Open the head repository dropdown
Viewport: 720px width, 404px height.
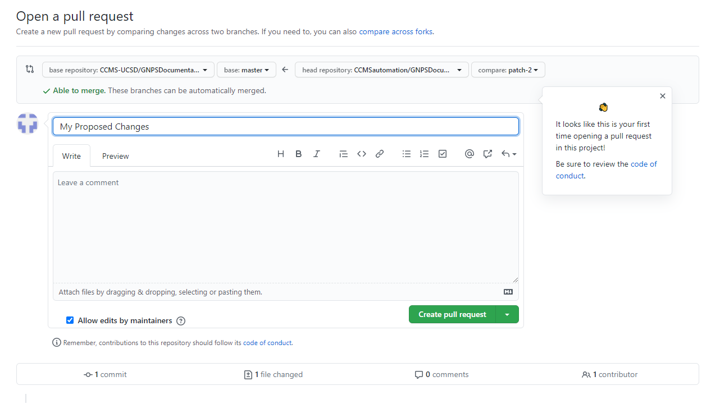382,70
